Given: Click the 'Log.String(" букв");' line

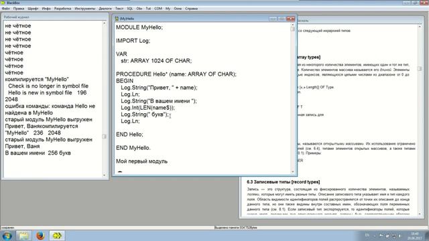Looking at the screenshot, I should [x=145, y=114].
